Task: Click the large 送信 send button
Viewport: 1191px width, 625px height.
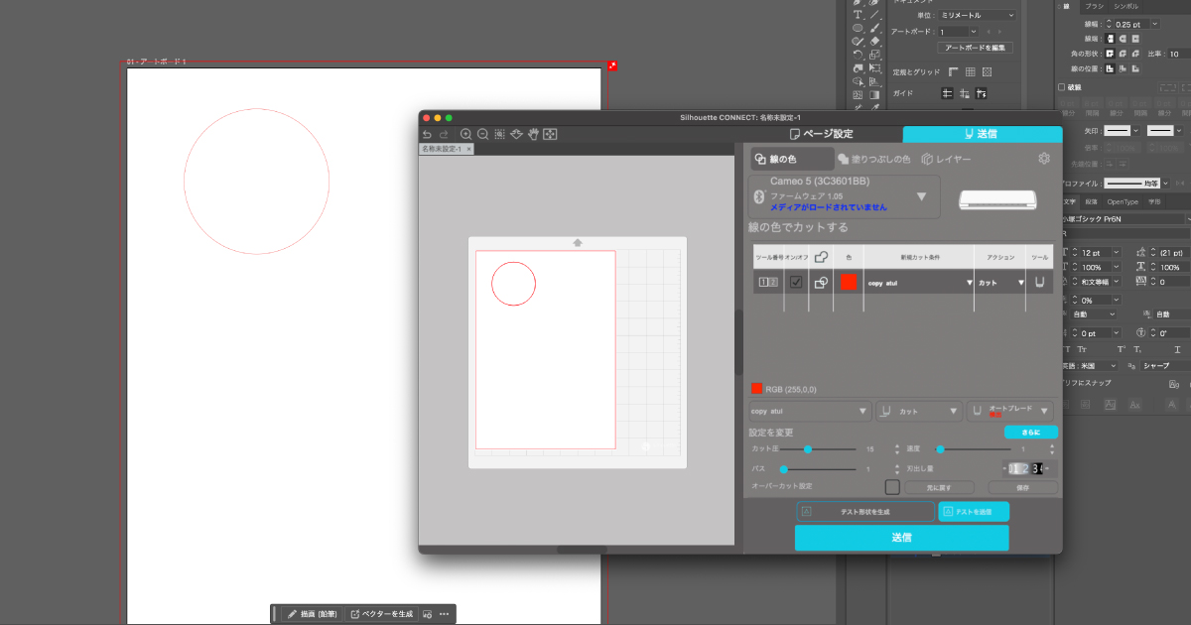Action: coord(901,538)
